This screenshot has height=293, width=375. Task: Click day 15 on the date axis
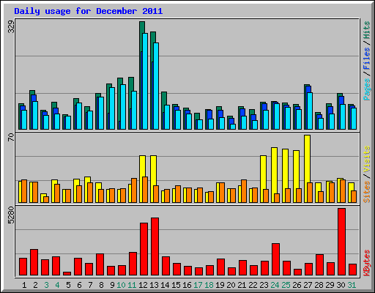click(176, 285)
